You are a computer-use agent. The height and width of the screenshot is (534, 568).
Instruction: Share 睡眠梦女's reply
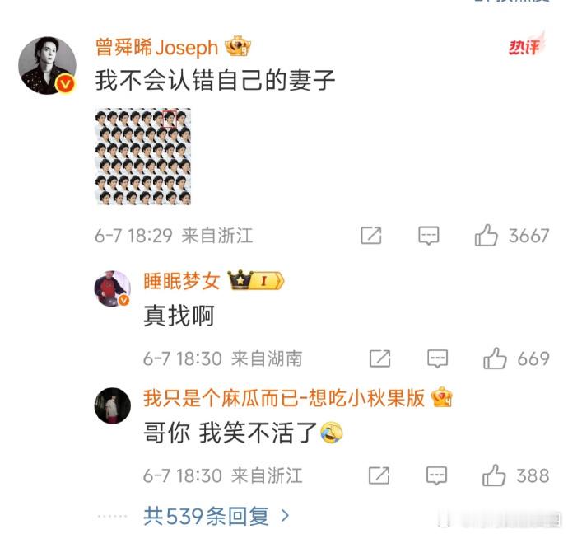point(379,358)
